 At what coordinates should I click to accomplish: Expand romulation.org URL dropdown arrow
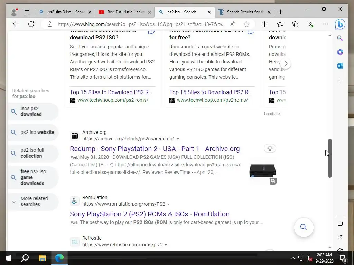168,204
